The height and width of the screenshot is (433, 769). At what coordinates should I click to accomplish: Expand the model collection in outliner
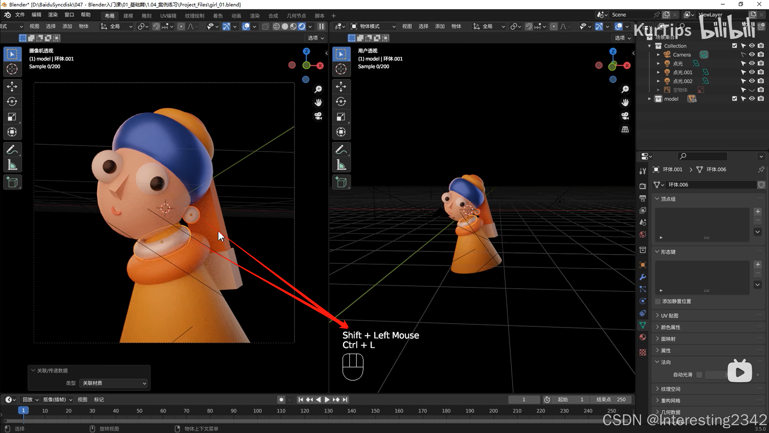[649, 99]
